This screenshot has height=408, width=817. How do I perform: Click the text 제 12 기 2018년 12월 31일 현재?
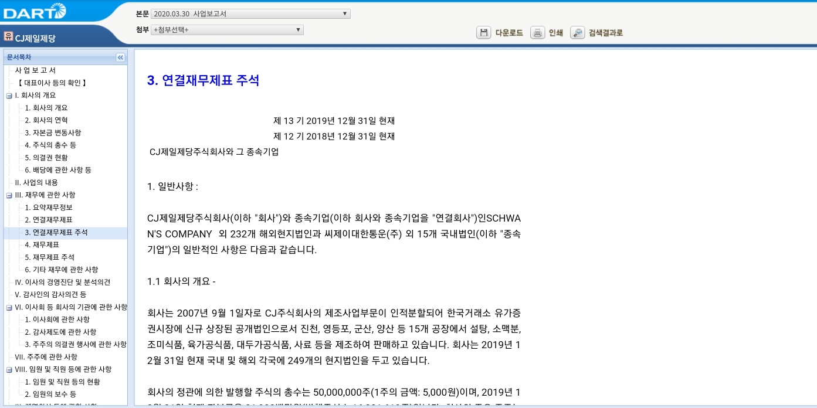(x=334, y=137)
